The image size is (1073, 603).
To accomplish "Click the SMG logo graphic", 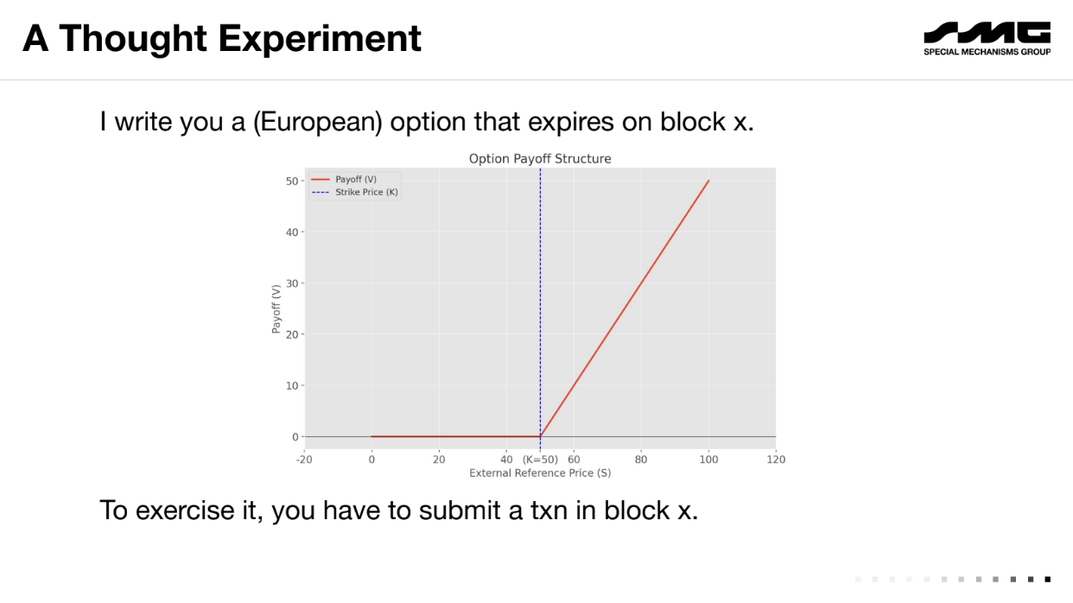I will tap(987, 33).
